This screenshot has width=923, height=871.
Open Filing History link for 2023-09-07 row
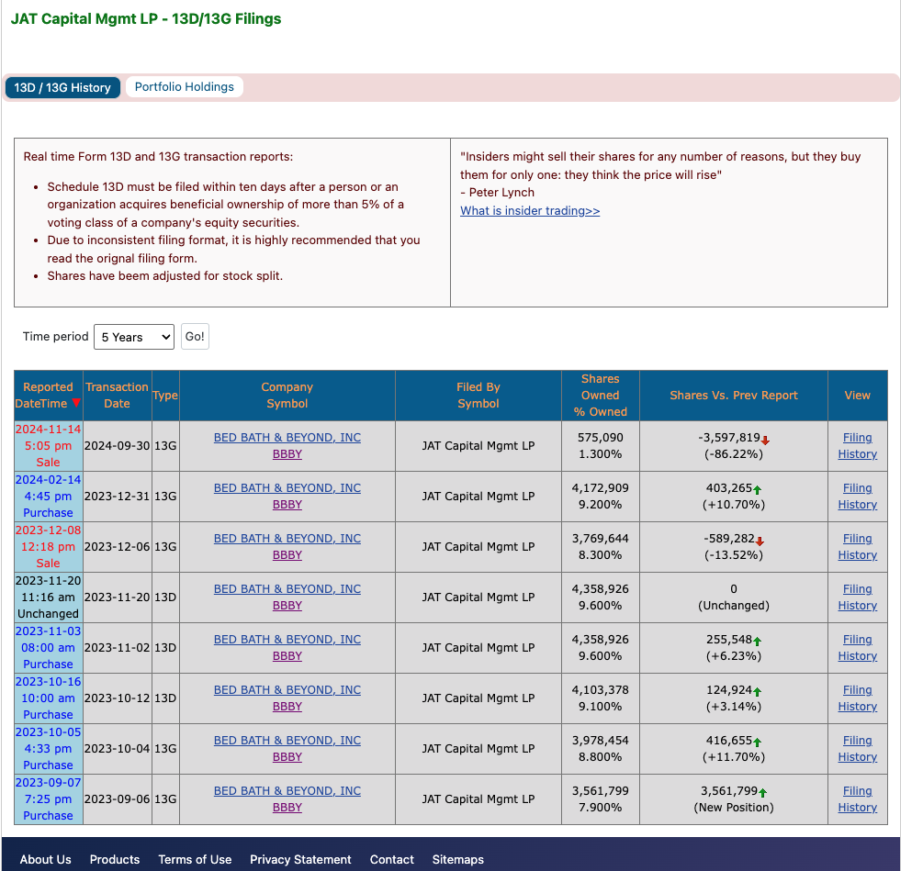pyautogui.click(x=857, y=799)
